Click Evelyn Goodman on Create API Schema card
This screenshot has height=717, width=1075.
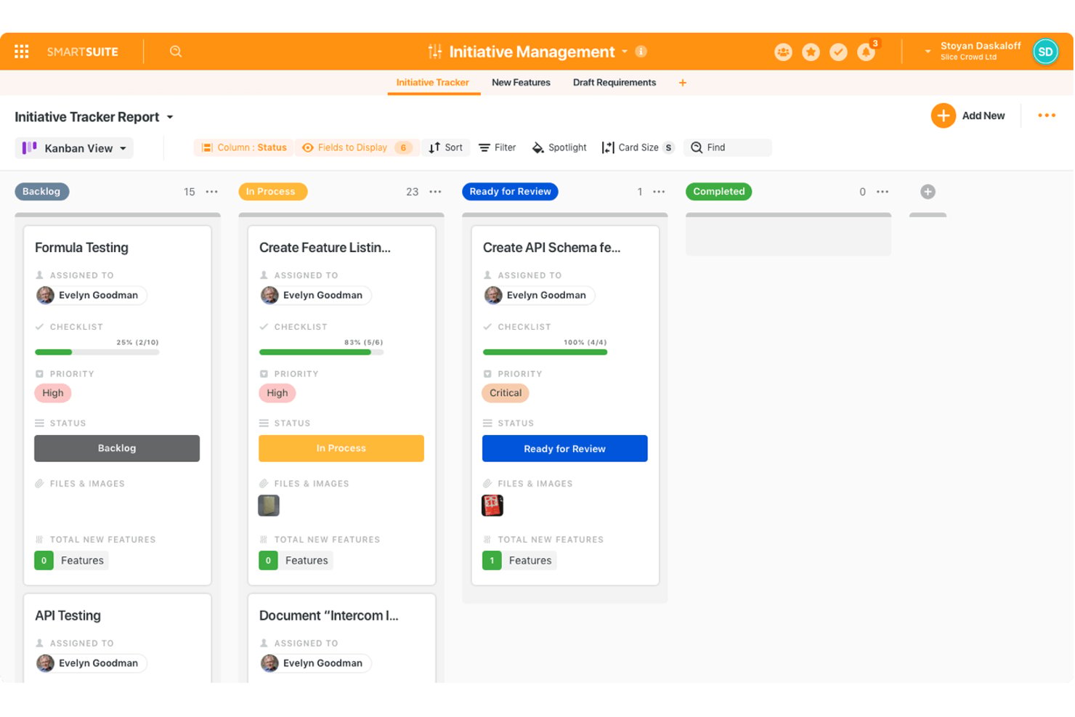(x=539, y=295)
